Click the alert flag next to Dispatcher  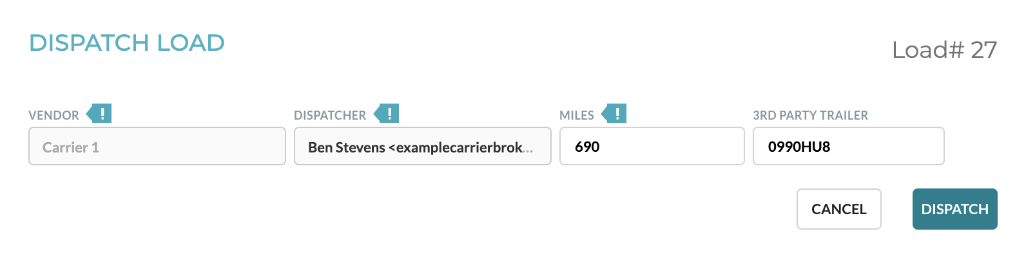pyautogui.click(x=387, y=114)
